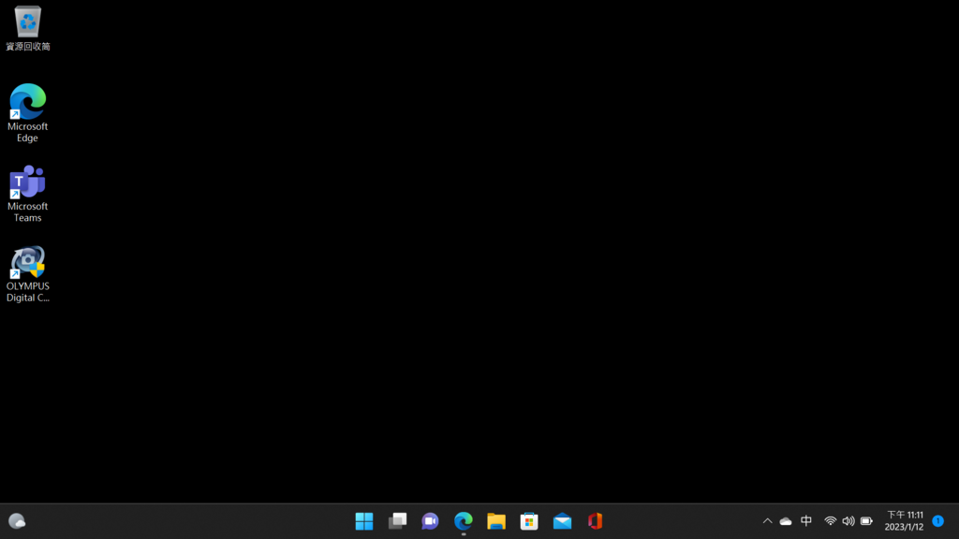This screenshot has height=539, width=959.
Task: Launch Teams Chat from the taskbar
Action: [430, 521]
